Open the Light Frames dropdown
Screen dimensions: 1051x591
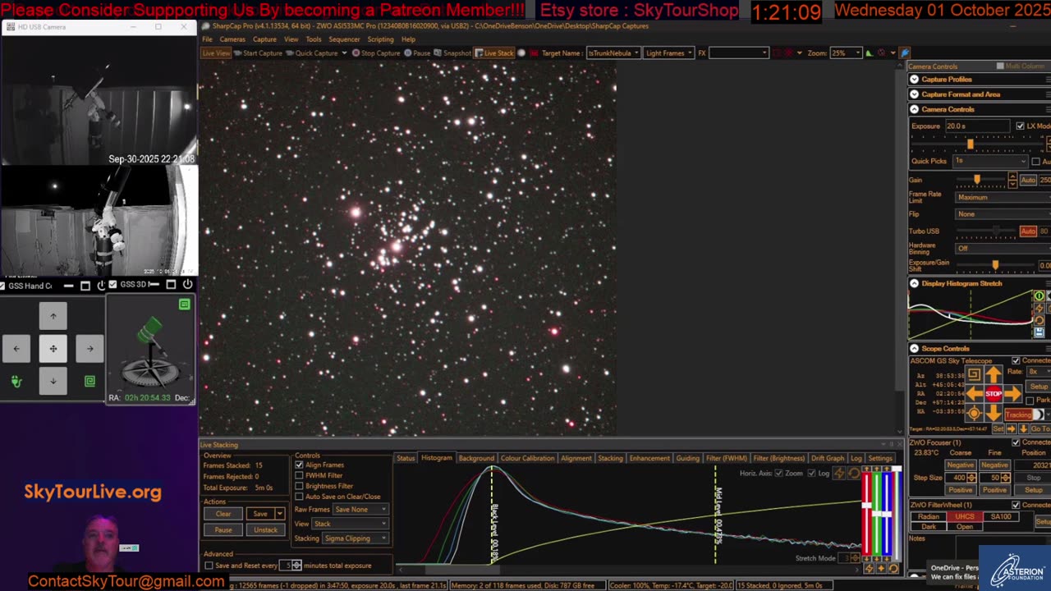pos(669,53)
